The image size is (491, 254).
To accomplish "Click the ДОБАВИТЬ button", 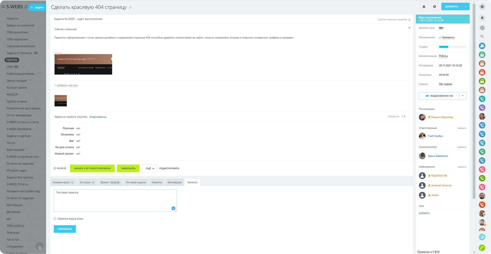I will point(452,7).
